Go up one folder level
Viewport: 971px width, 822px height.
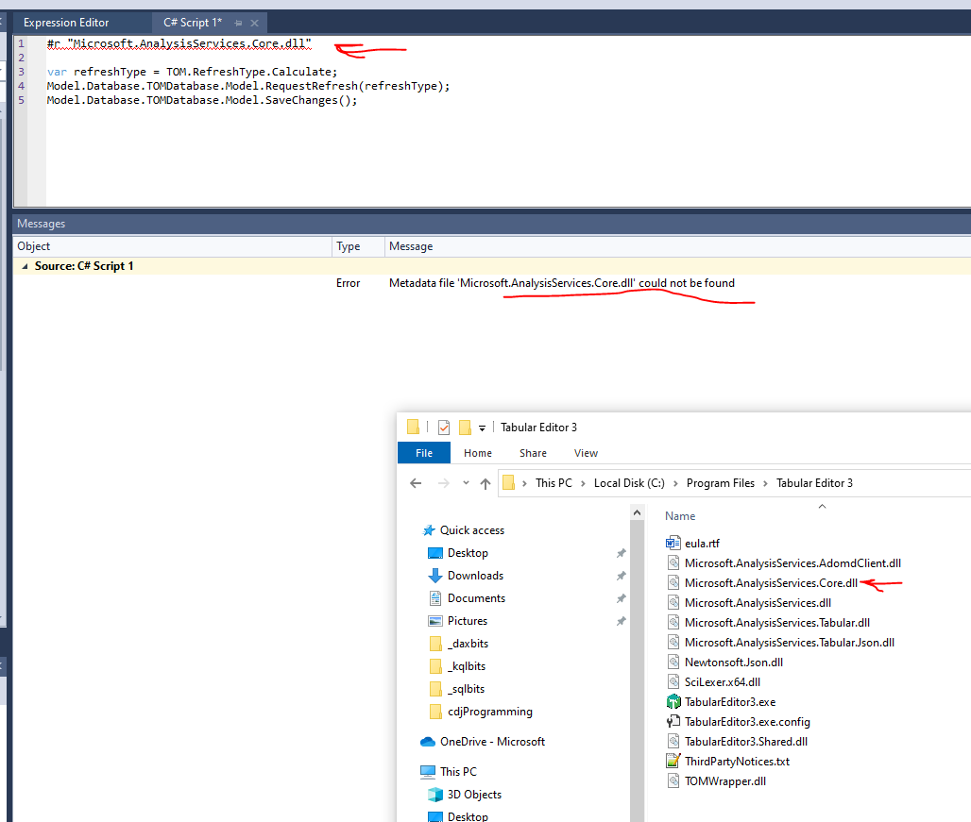[485, 483]
